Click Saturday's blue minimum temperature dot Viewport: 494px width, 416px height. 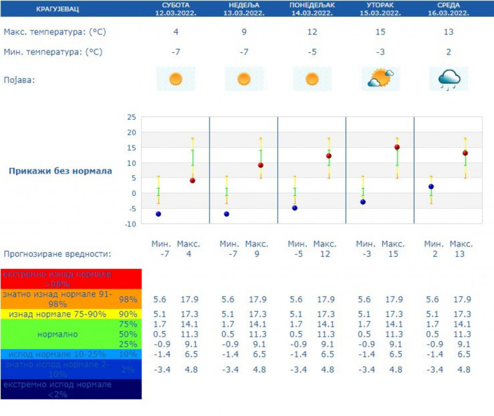[x=159, y=214]
